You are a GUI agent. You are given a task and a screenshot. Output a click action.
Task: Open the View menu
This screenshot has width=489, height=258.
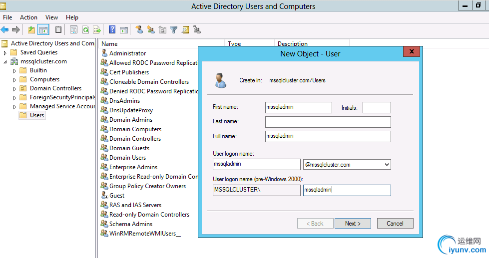[51, 17]
